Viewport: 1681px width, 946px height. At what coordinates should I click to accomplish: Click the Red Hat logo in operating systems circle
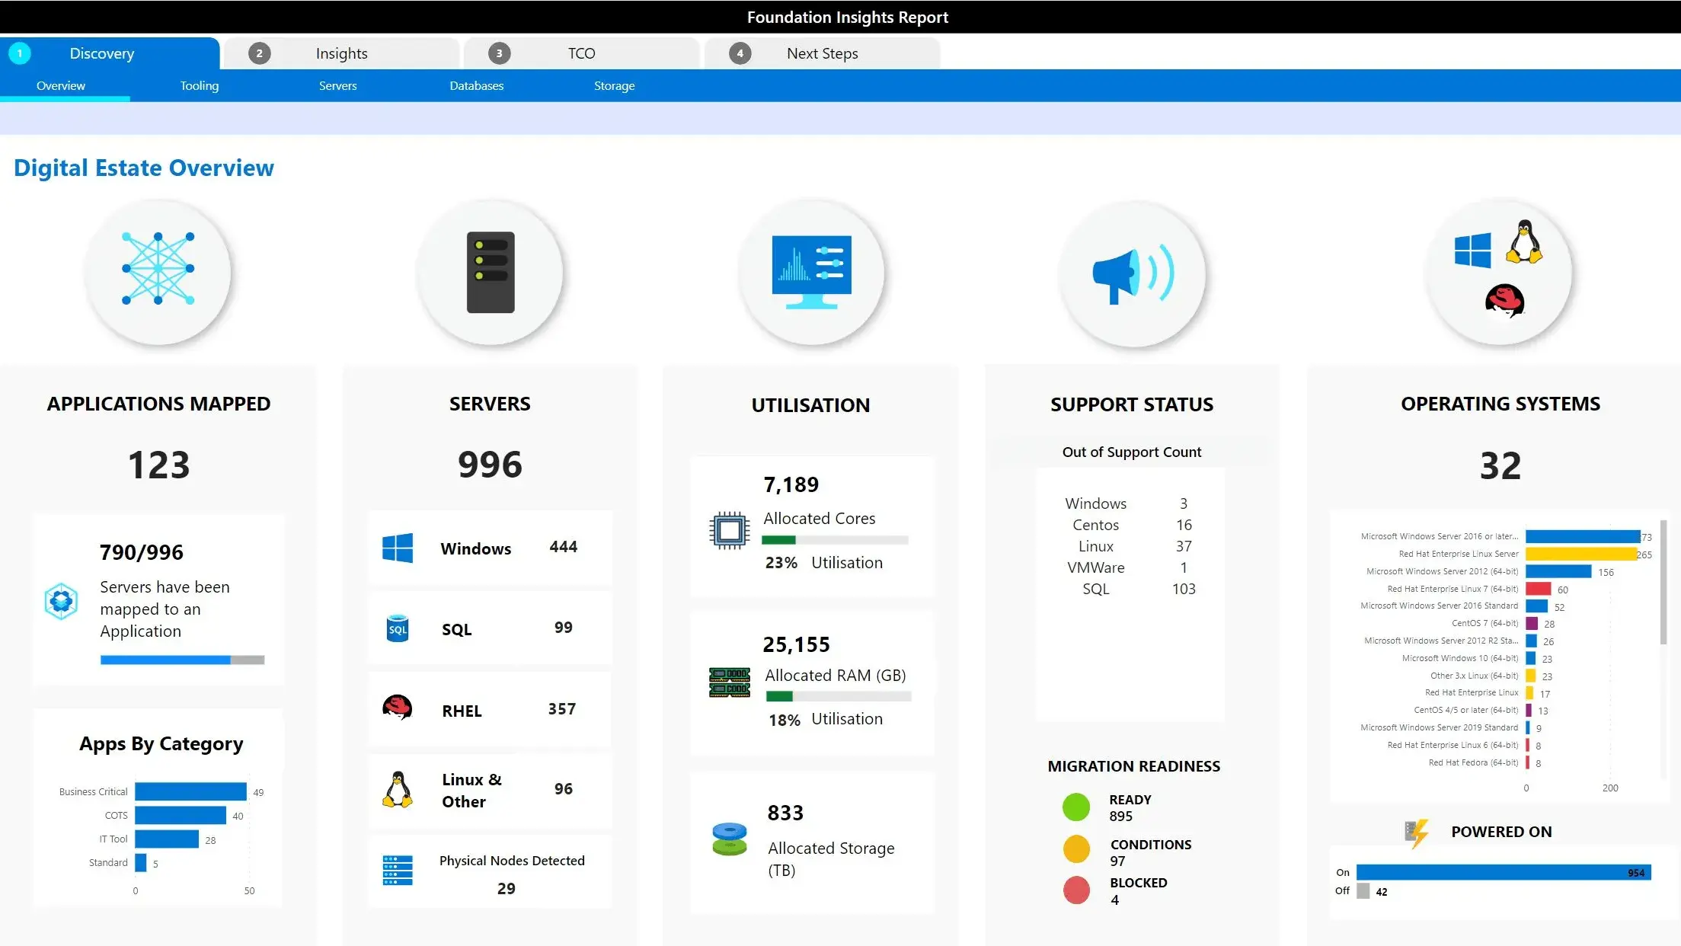[x=1504, y=301]
